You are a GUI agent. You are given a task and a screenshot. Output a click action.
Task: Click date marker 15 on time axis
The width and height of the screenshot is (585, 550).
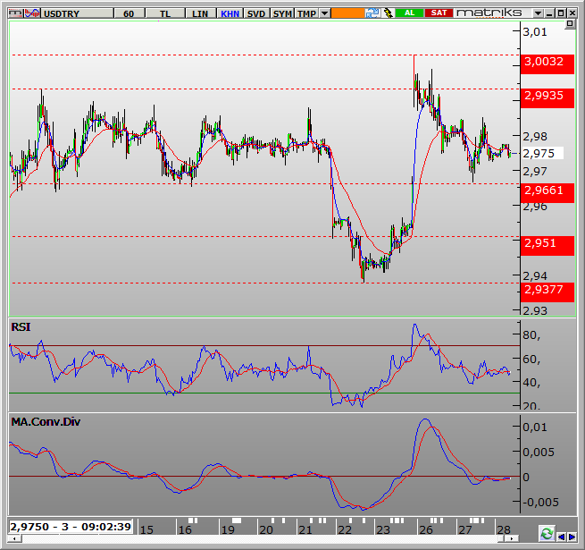click(x=146, y=529)
